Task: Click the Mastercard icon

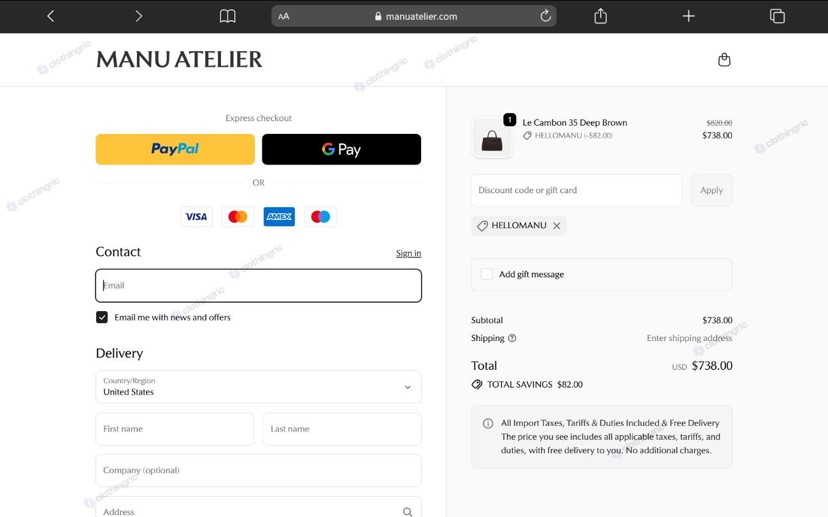Action: [x=238, y=217]
